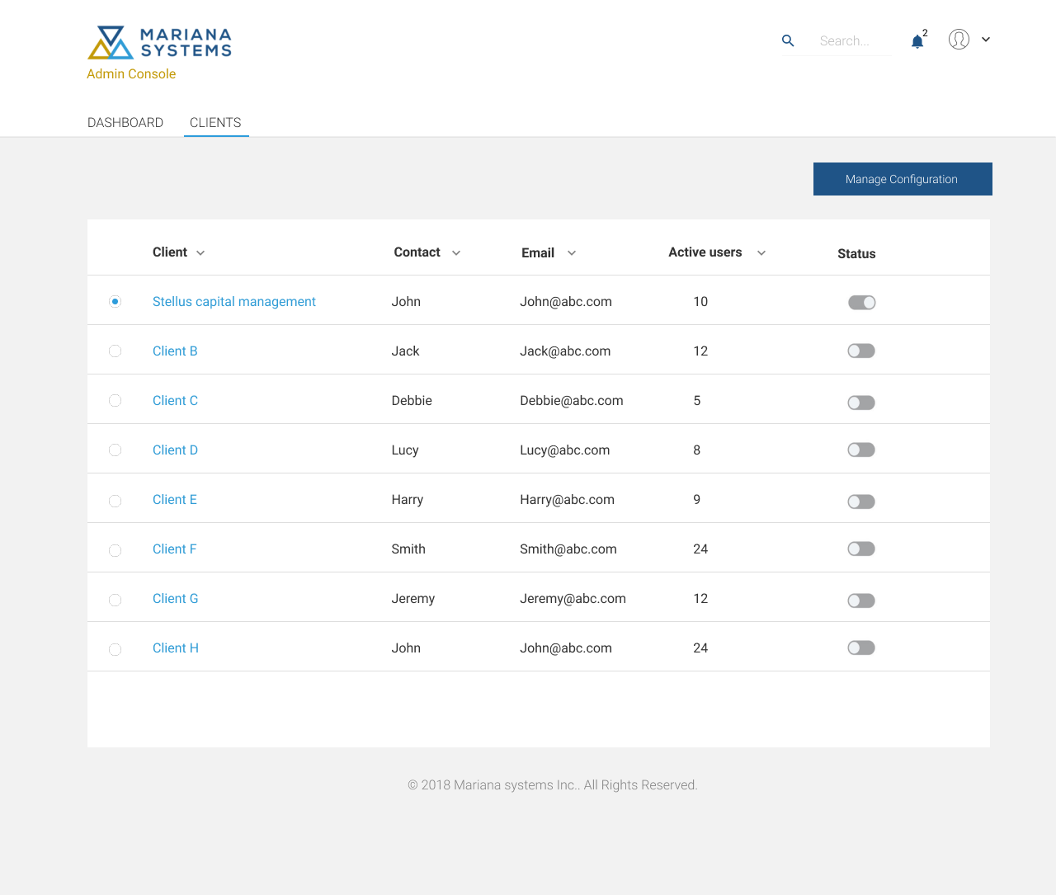The width and height of the screenshot is (1056, 895).
Task: Open the Client D link
Action: pyautogui.click(x=175, y=450)
